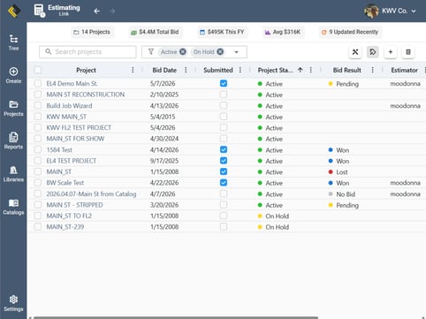Open Settings from the sidebar
This screenshot has width=426, height=319.
(x=13, y=303)
